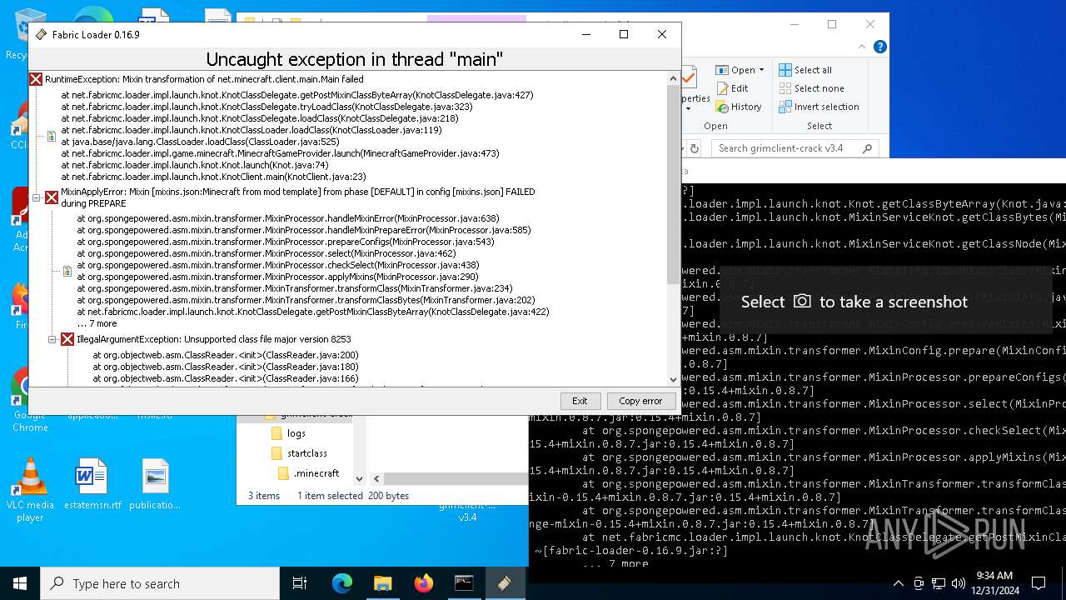This screenshot has width=1066, height=600.
Task: Click the taskbar search box
Action: 160,583
